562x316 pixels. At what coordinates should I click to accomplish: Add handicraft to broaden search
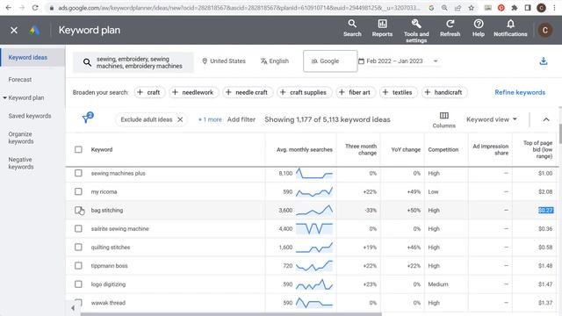pos(444,92)
